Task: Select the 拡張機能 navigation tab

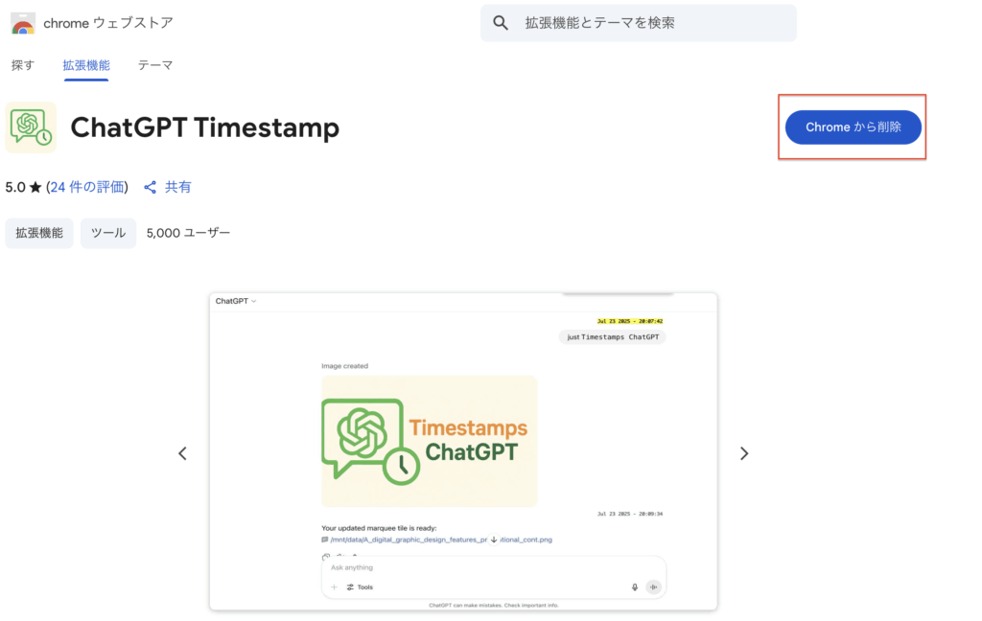Action: click(x=86, y=65)
